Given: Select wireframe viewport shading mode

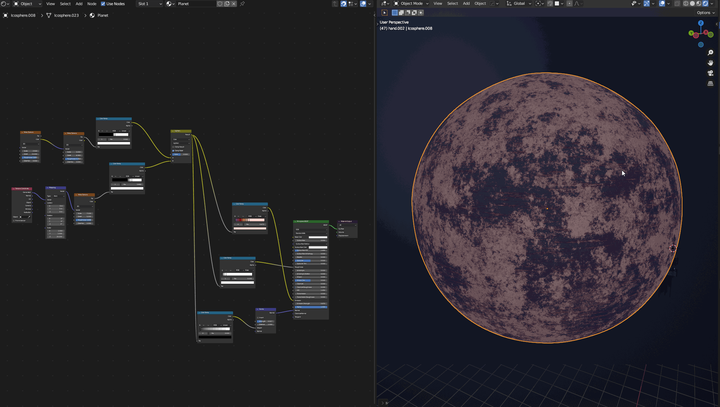Looking at the screenshot, I should 686,3.
